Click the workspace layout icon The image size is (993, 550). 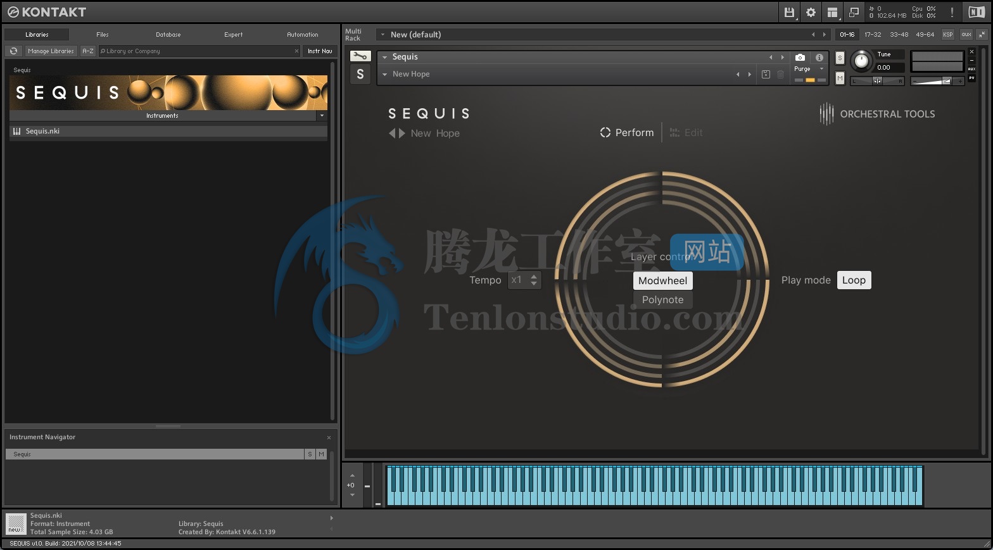coord(832,12)
